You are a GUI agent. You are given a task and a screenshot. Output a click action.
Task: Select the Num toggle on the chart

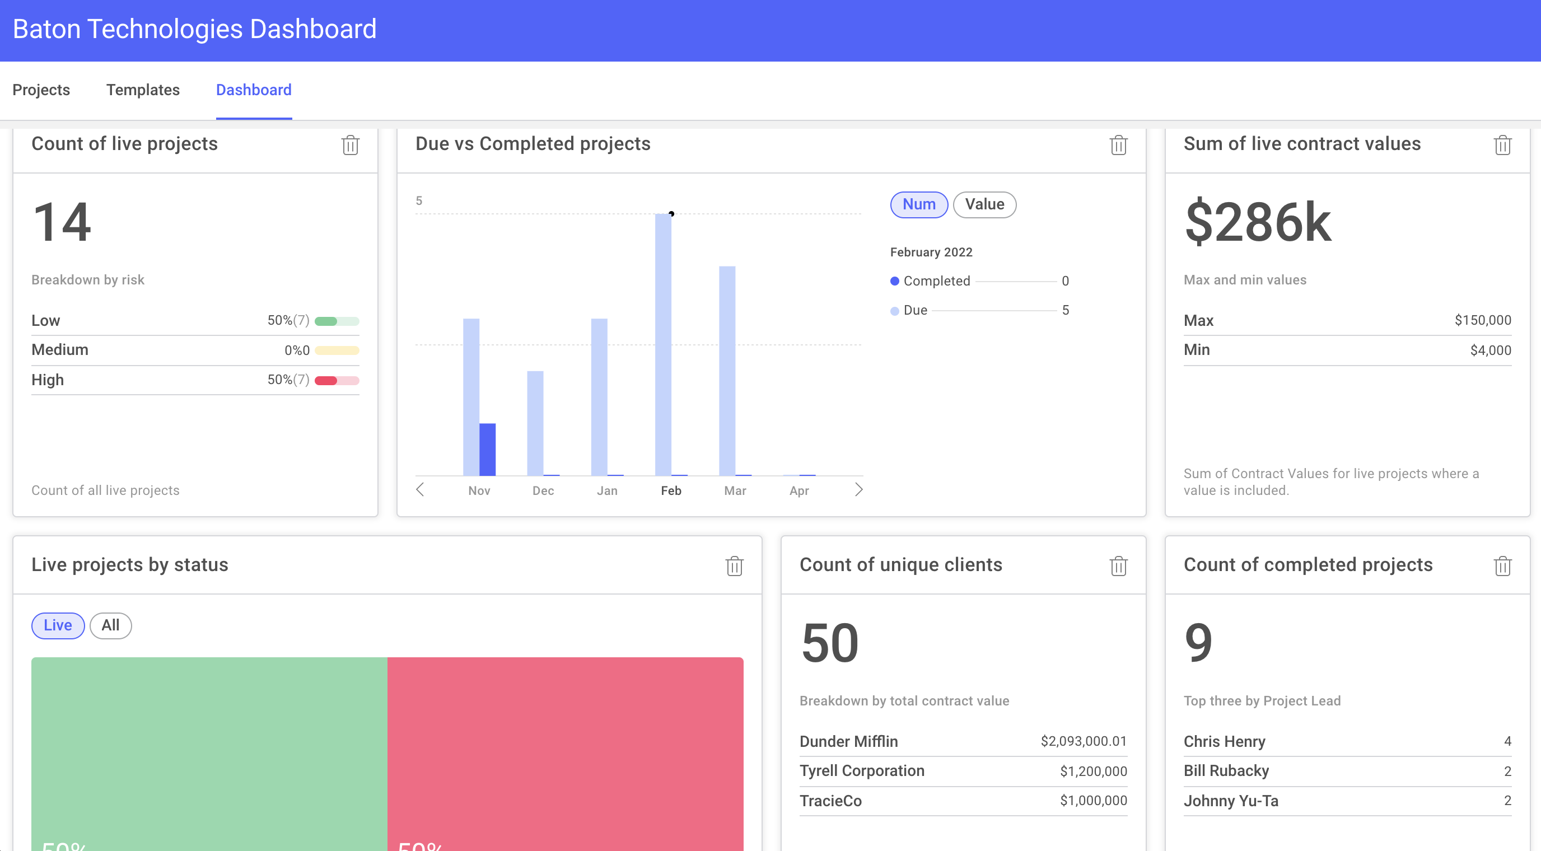coord(919,204)
